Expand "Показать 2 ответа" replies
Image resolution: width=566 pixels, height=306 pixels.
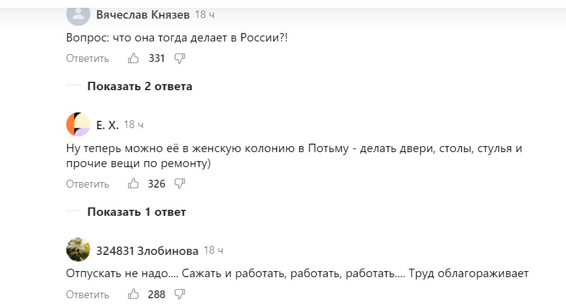pyautogui.click(x=140, y=86)
